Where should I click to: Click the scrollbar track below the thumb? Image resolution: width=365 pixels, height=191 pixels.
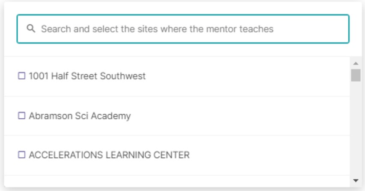(x=356, y=130)
